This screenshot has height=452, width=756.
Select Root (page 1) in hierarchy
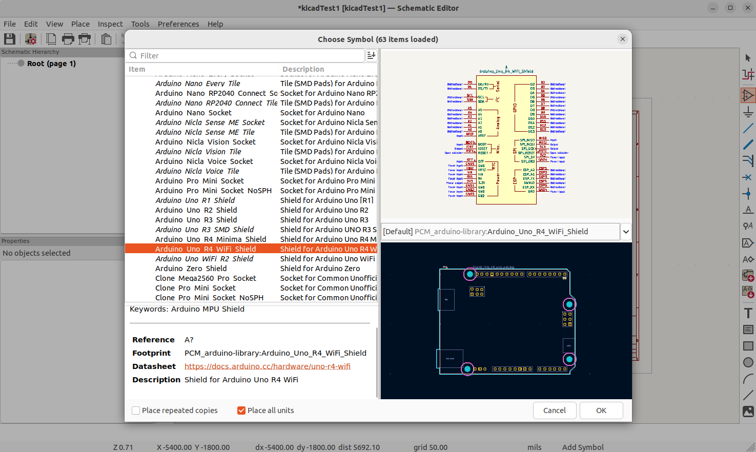[51, 64]
